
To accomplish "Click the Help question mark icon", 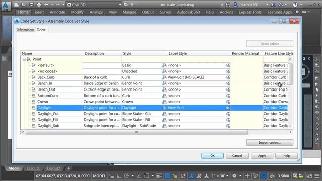I will point(295,5).
